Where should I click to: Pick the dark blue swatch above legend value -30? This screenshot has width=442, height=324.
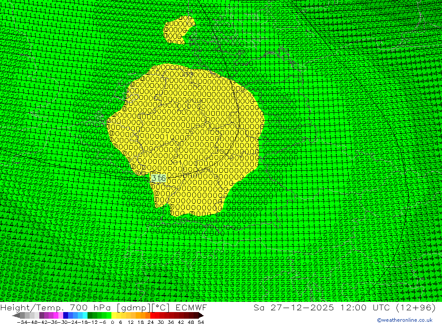click(66, 316)
